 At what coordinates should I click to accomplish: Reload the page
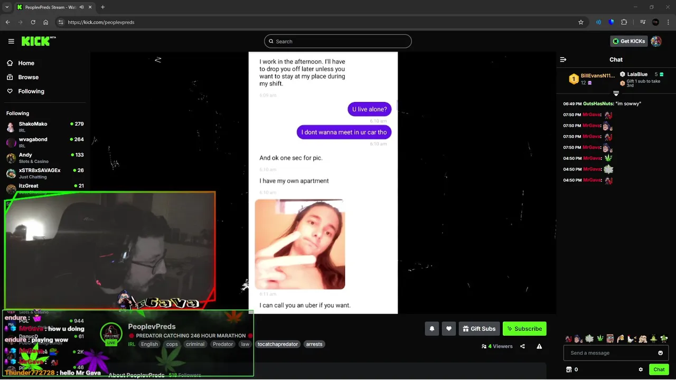[33, 22]
